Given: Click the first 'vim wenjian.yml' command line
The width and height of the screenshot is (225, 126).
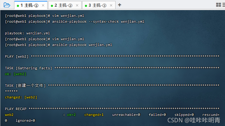Looking at the screenshot, I should tap(44, 16).
